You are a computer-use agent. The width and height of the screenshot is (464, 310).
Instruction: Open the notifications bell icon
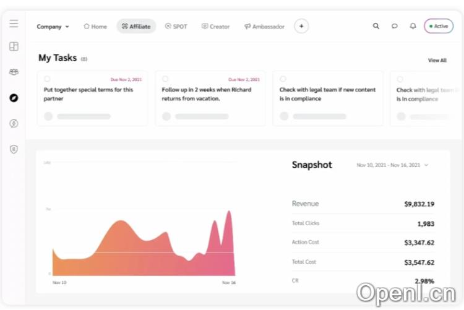click(413, 26)
